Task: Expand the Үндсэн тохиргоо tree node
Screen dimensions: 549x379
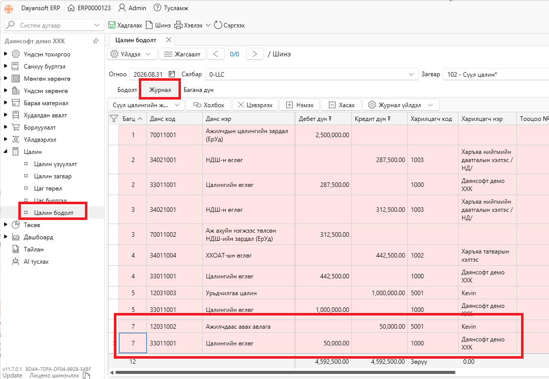Action: pos(6,54)
